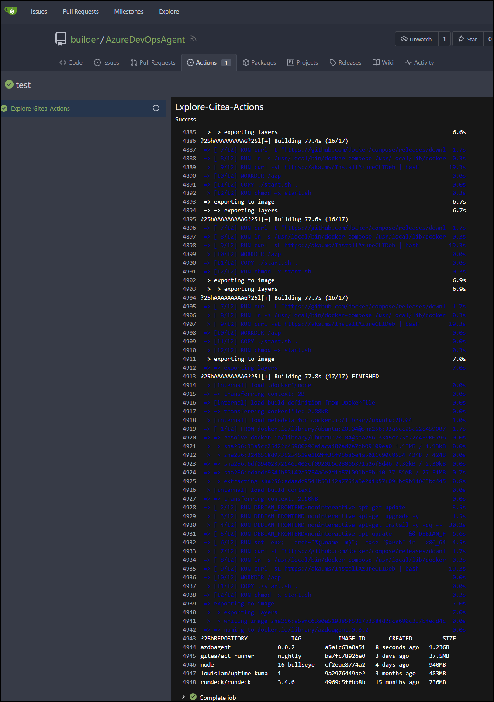Viewport: 494px width, 702px height.
Task: Open the repository Pull Requests tab
Action: click(153, 62)
